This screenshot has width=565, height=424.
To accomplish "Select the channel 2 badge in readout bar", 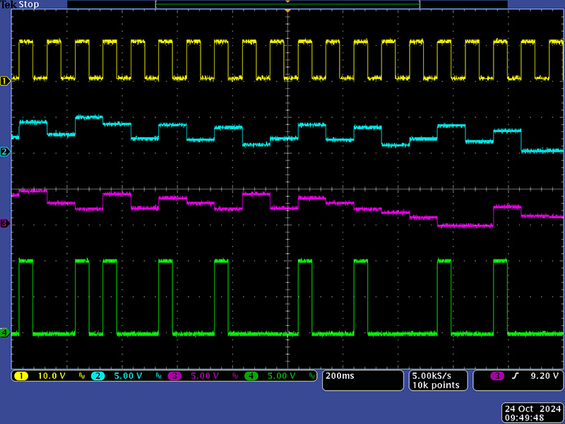I will 97,376.
